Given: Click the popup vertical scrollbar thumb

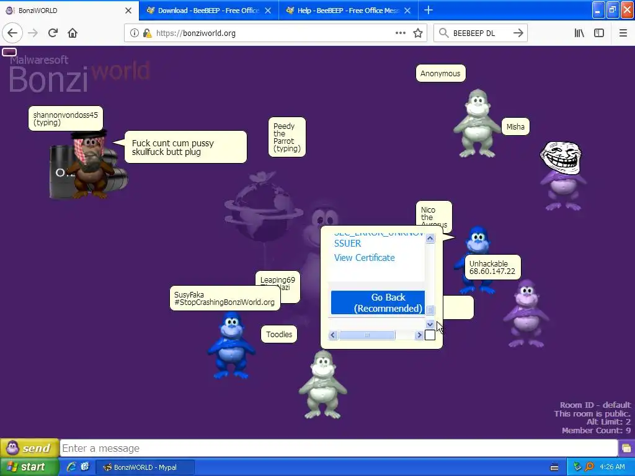Looking at the screenshot, I should point(430,310).
